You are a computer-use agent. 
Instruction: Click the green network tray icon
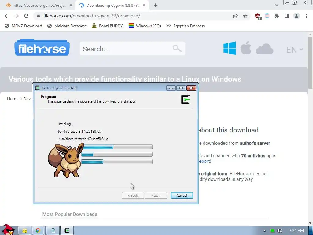272,231
